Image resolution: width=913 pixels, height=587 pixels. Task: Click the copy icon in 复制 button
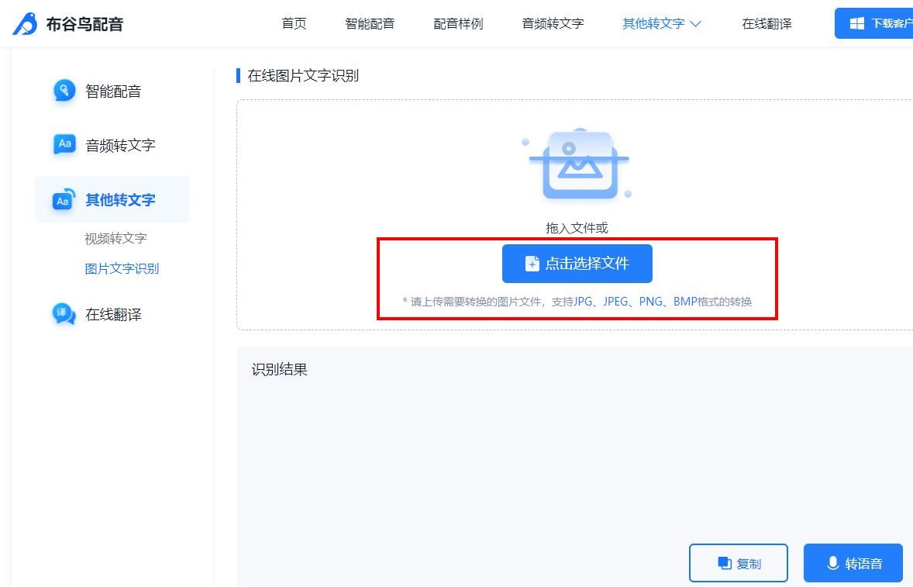[725, 563]
